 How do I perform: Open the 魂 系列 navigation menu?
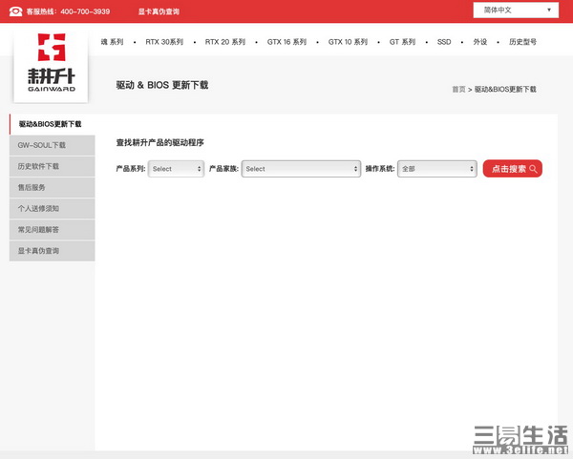[112, 42]
